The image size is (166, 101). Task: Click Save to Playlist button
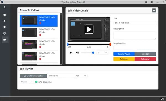point(124,54)
